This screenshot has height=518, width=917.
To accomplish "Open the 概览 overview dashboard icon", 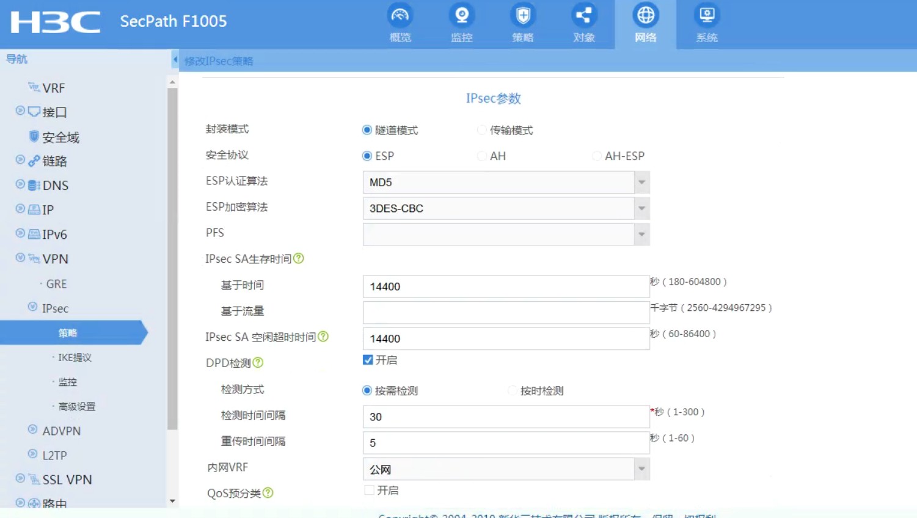I will [x=400, y=15].
